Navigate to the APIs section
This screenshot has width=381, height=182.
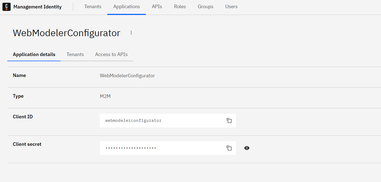[157, 7]
